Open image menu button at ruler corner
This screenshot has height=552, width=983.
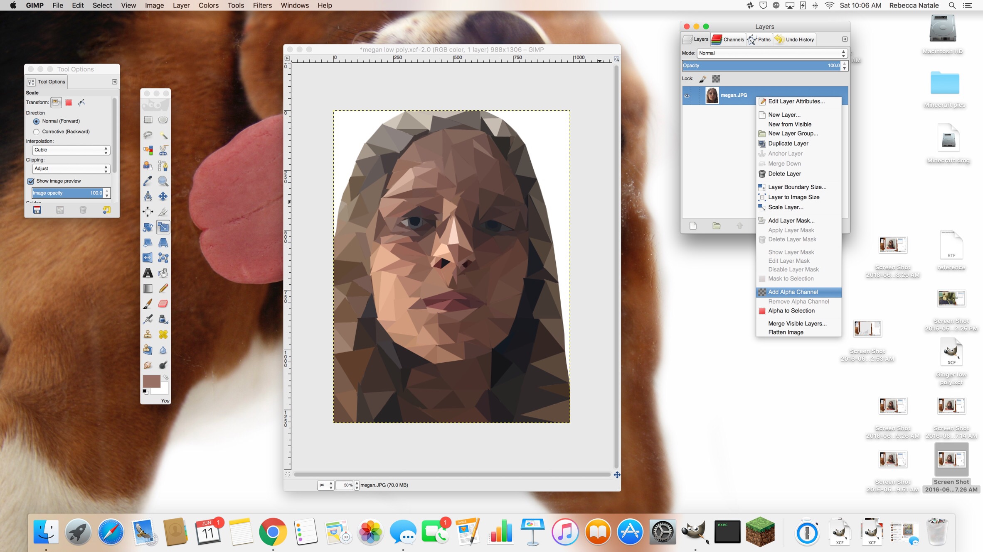tap(287, 59)
